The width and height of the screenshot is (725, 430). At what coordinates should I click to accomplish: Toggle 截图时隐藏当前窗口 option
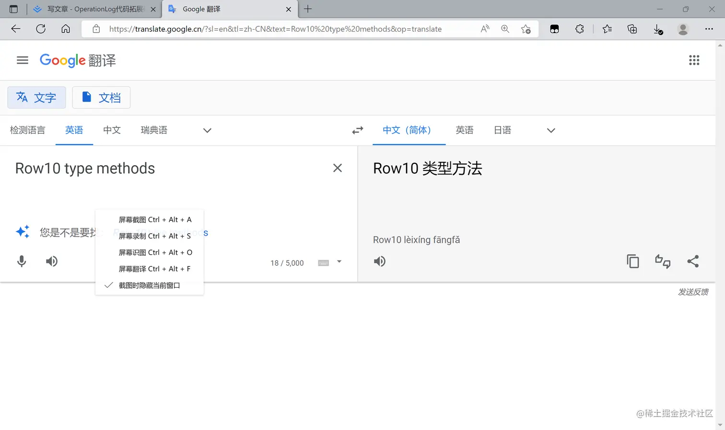tap(150, 285)
